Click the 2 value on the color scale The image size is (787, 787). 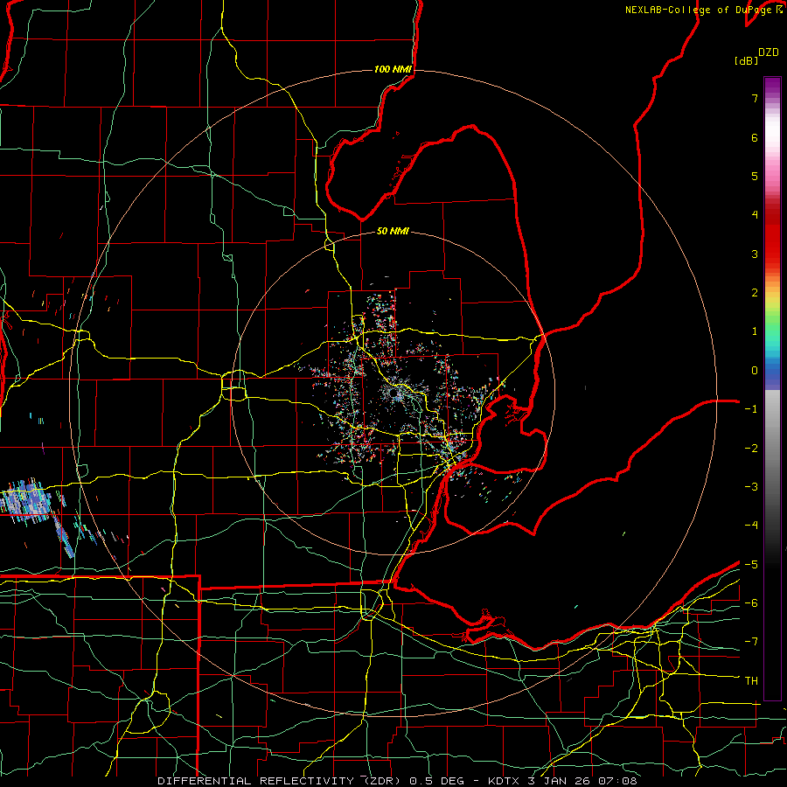tap(755, 293)
